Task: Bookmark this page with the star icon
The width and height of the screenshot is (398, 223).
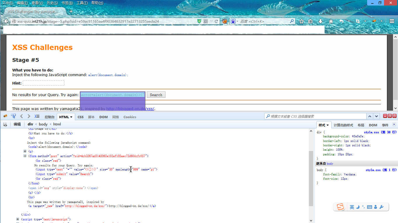Action: click(x=302, y=21)
